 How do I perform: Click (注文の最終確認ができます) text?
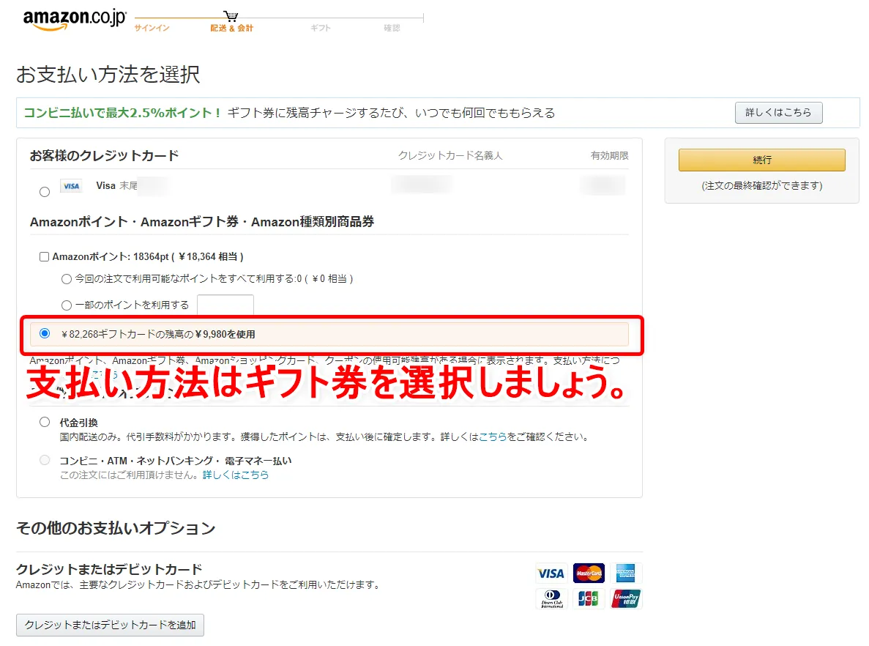point(762,186)
